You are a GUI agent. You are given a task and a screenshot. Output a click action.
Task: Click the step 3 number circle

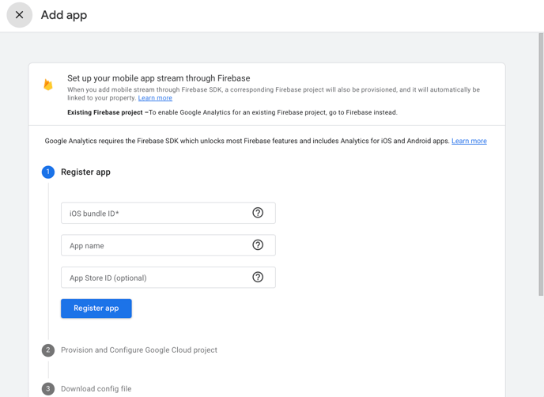coord(48,388)
